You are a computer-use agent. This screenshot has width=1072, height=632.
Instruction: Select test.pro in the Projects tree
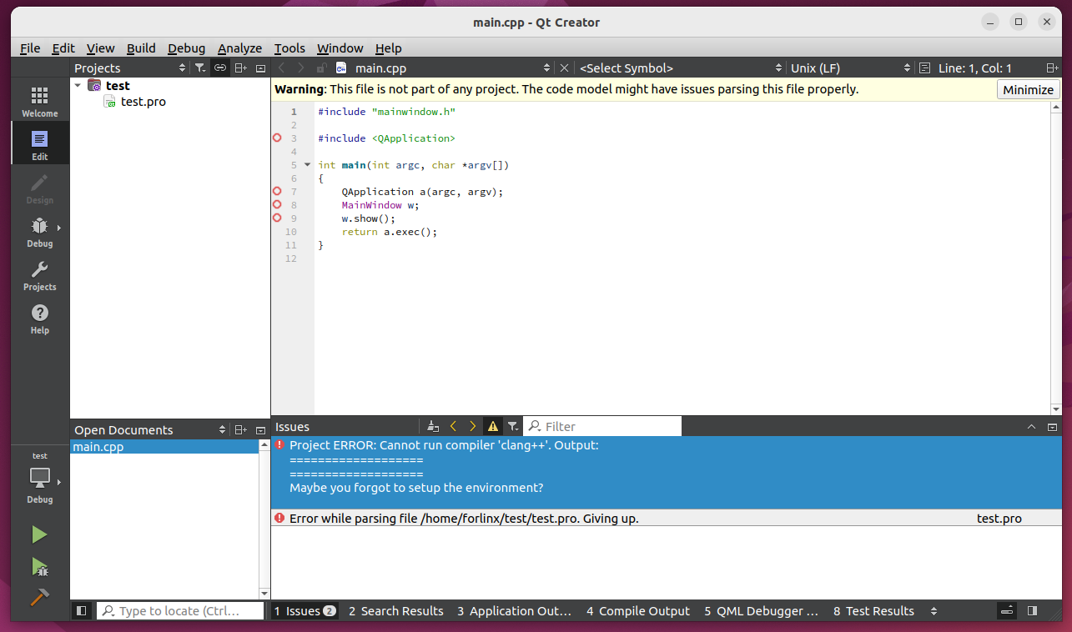point(143,102)
